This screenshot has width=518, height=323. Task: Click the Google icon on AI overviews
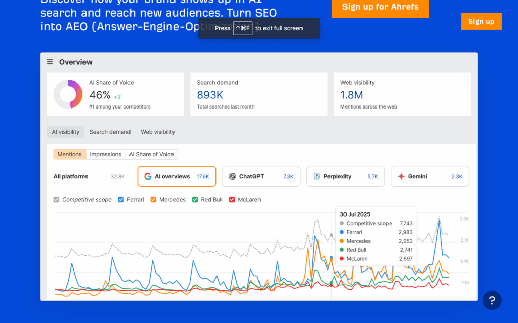[x=148, y=176]
